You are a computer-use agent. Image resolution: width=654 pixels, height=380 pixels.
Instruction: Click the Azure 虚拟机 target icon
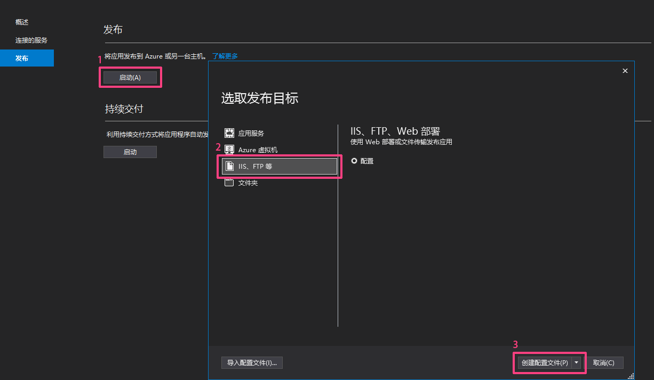click(229, 150)
